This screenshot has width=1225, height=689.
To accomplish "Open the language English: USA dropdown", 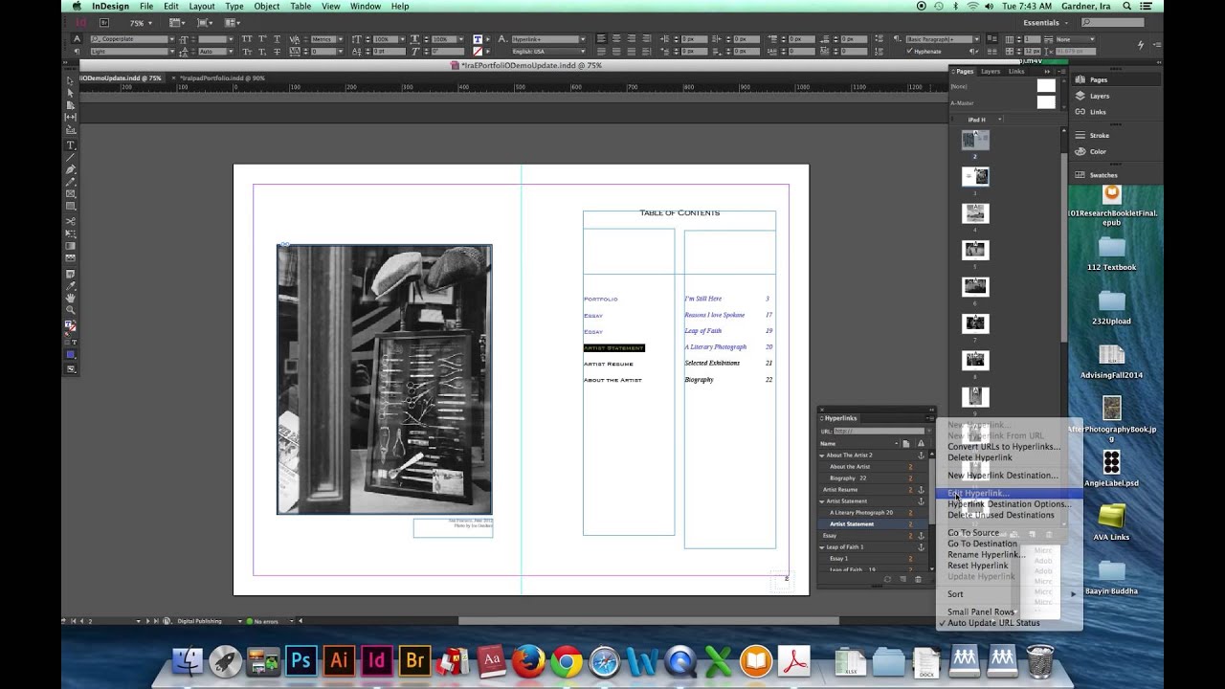I will tap(581, 51).
